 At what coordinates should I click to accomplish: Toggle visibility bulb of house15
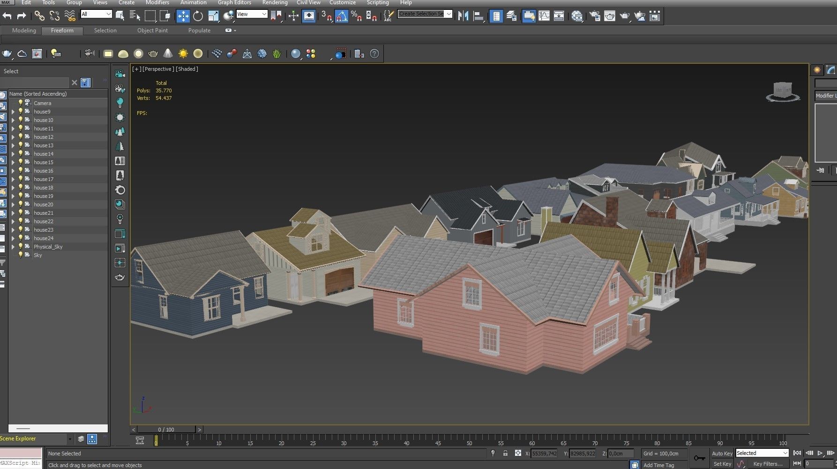click(x=21, y=162)
